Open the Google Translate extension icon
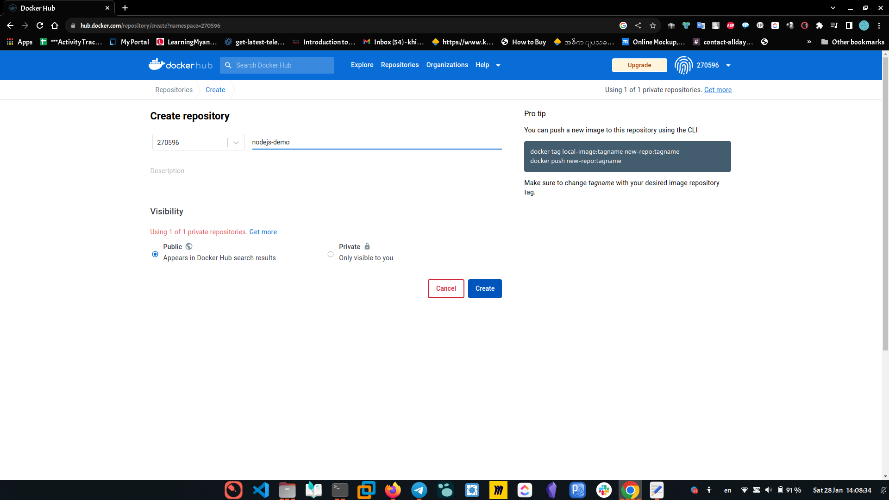 [701, 25]
